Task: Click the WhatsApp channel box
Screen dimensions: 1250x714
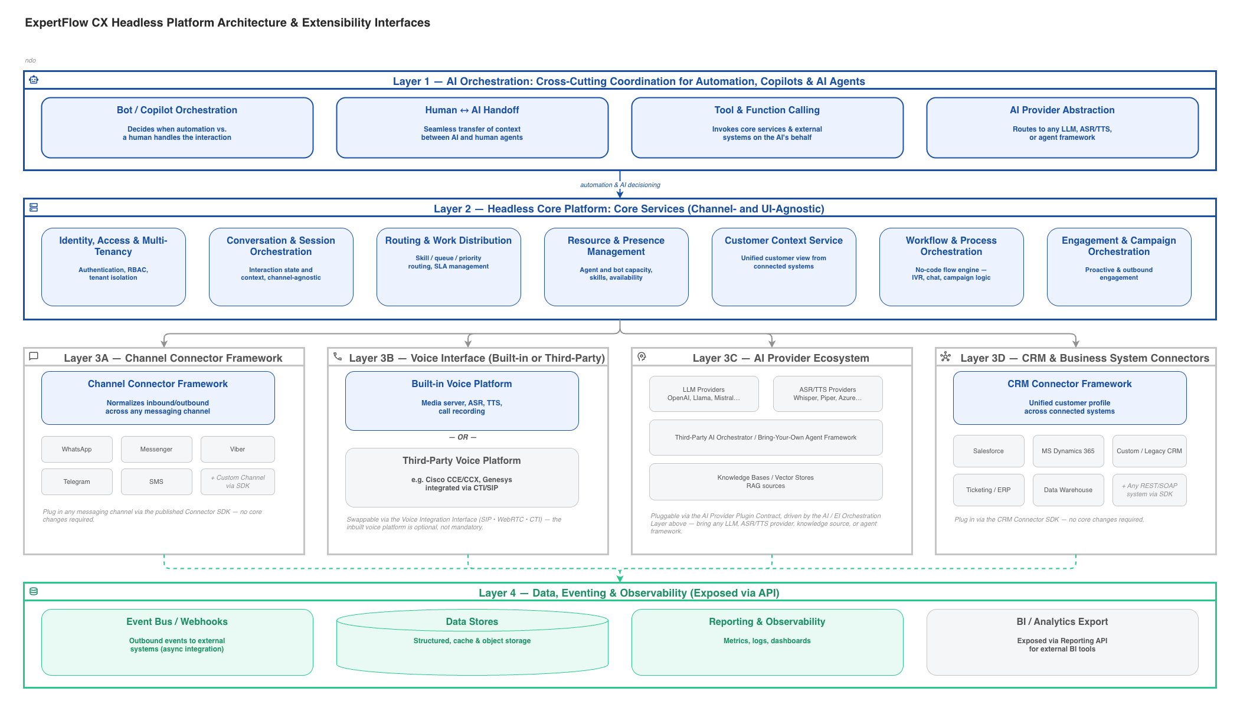Action: (77, 449)
